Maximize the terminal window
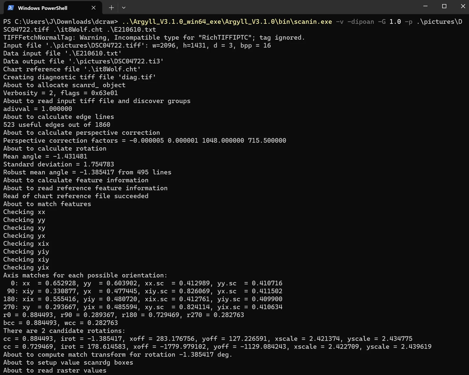This screenshot has height=375, width=469. (x=444, y=6)
